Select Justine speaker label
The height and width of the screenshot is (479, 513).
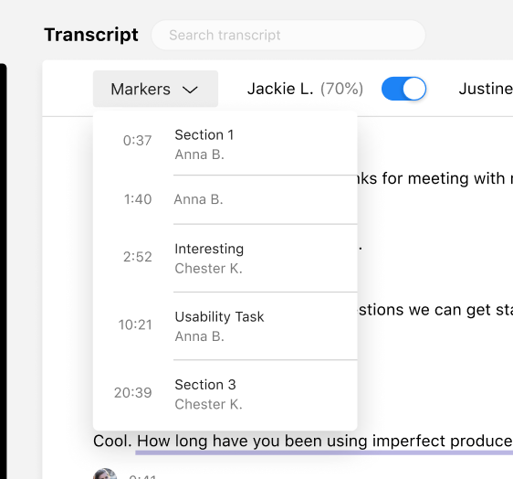[x=486, y=89]
